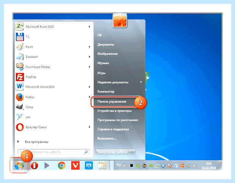235x183 pixels.
Task: Open Maxthon browser from taskbar
Action: coord(89,165)
